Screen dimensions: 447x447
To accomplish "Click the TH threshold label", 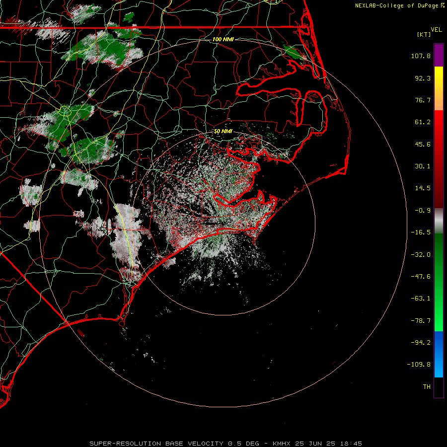I will (x=427, y=387).
